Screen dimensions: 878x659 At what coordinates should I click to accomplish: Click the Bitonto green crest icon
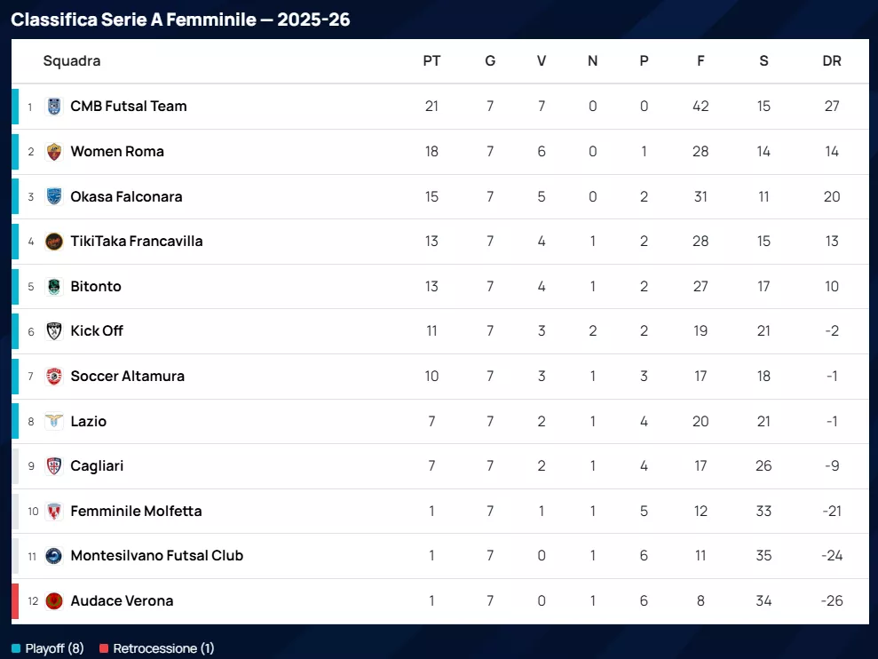click(x=54, y=287)
